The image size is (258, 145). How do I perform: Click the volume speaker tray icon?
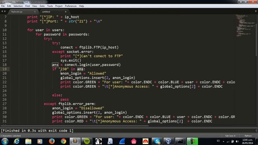[x=237, y=141]
